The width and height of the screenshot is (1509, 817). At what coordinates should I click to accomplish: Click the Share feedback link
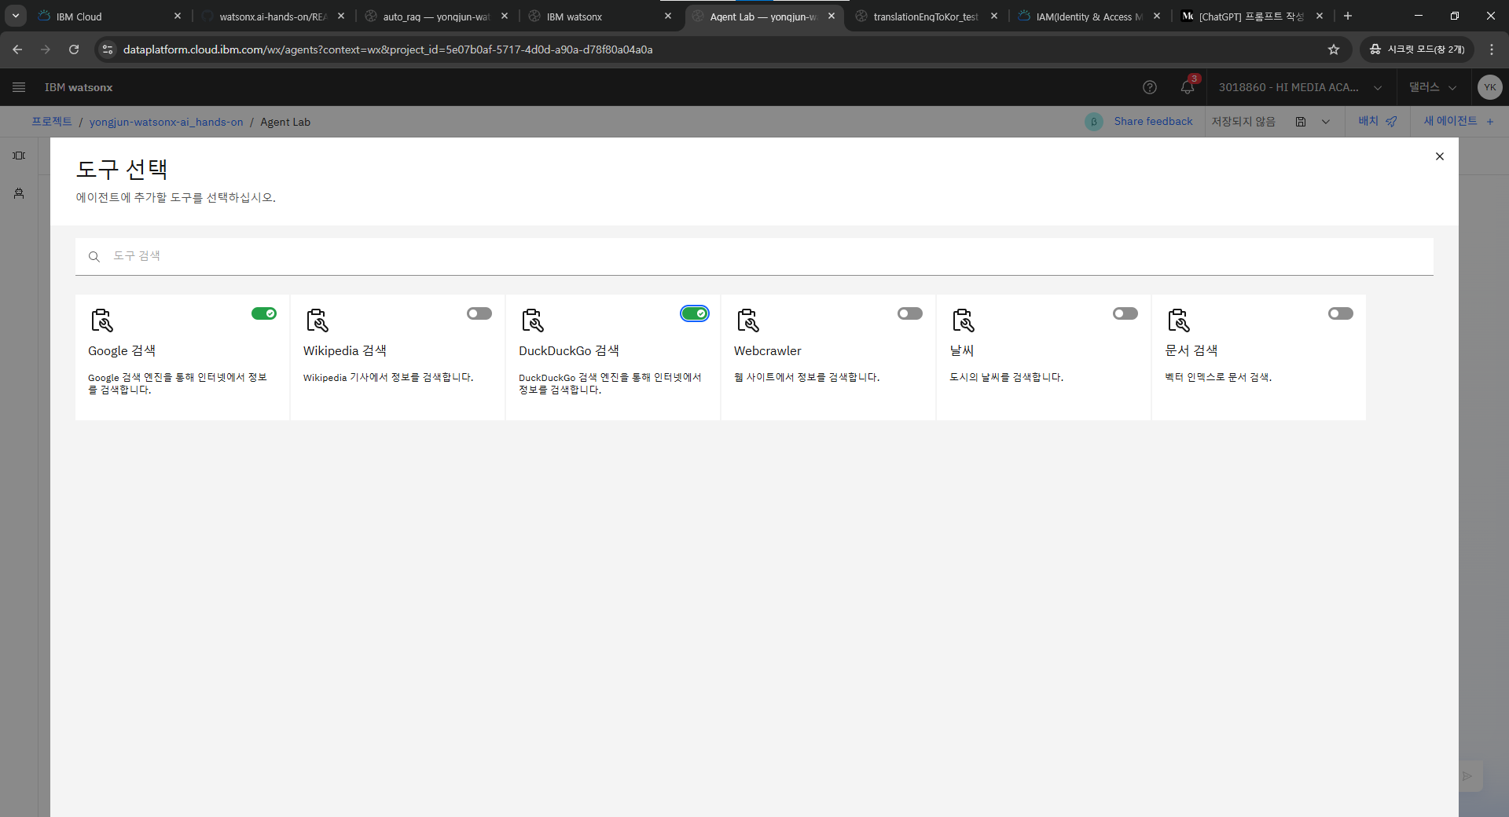point(1153,121)
